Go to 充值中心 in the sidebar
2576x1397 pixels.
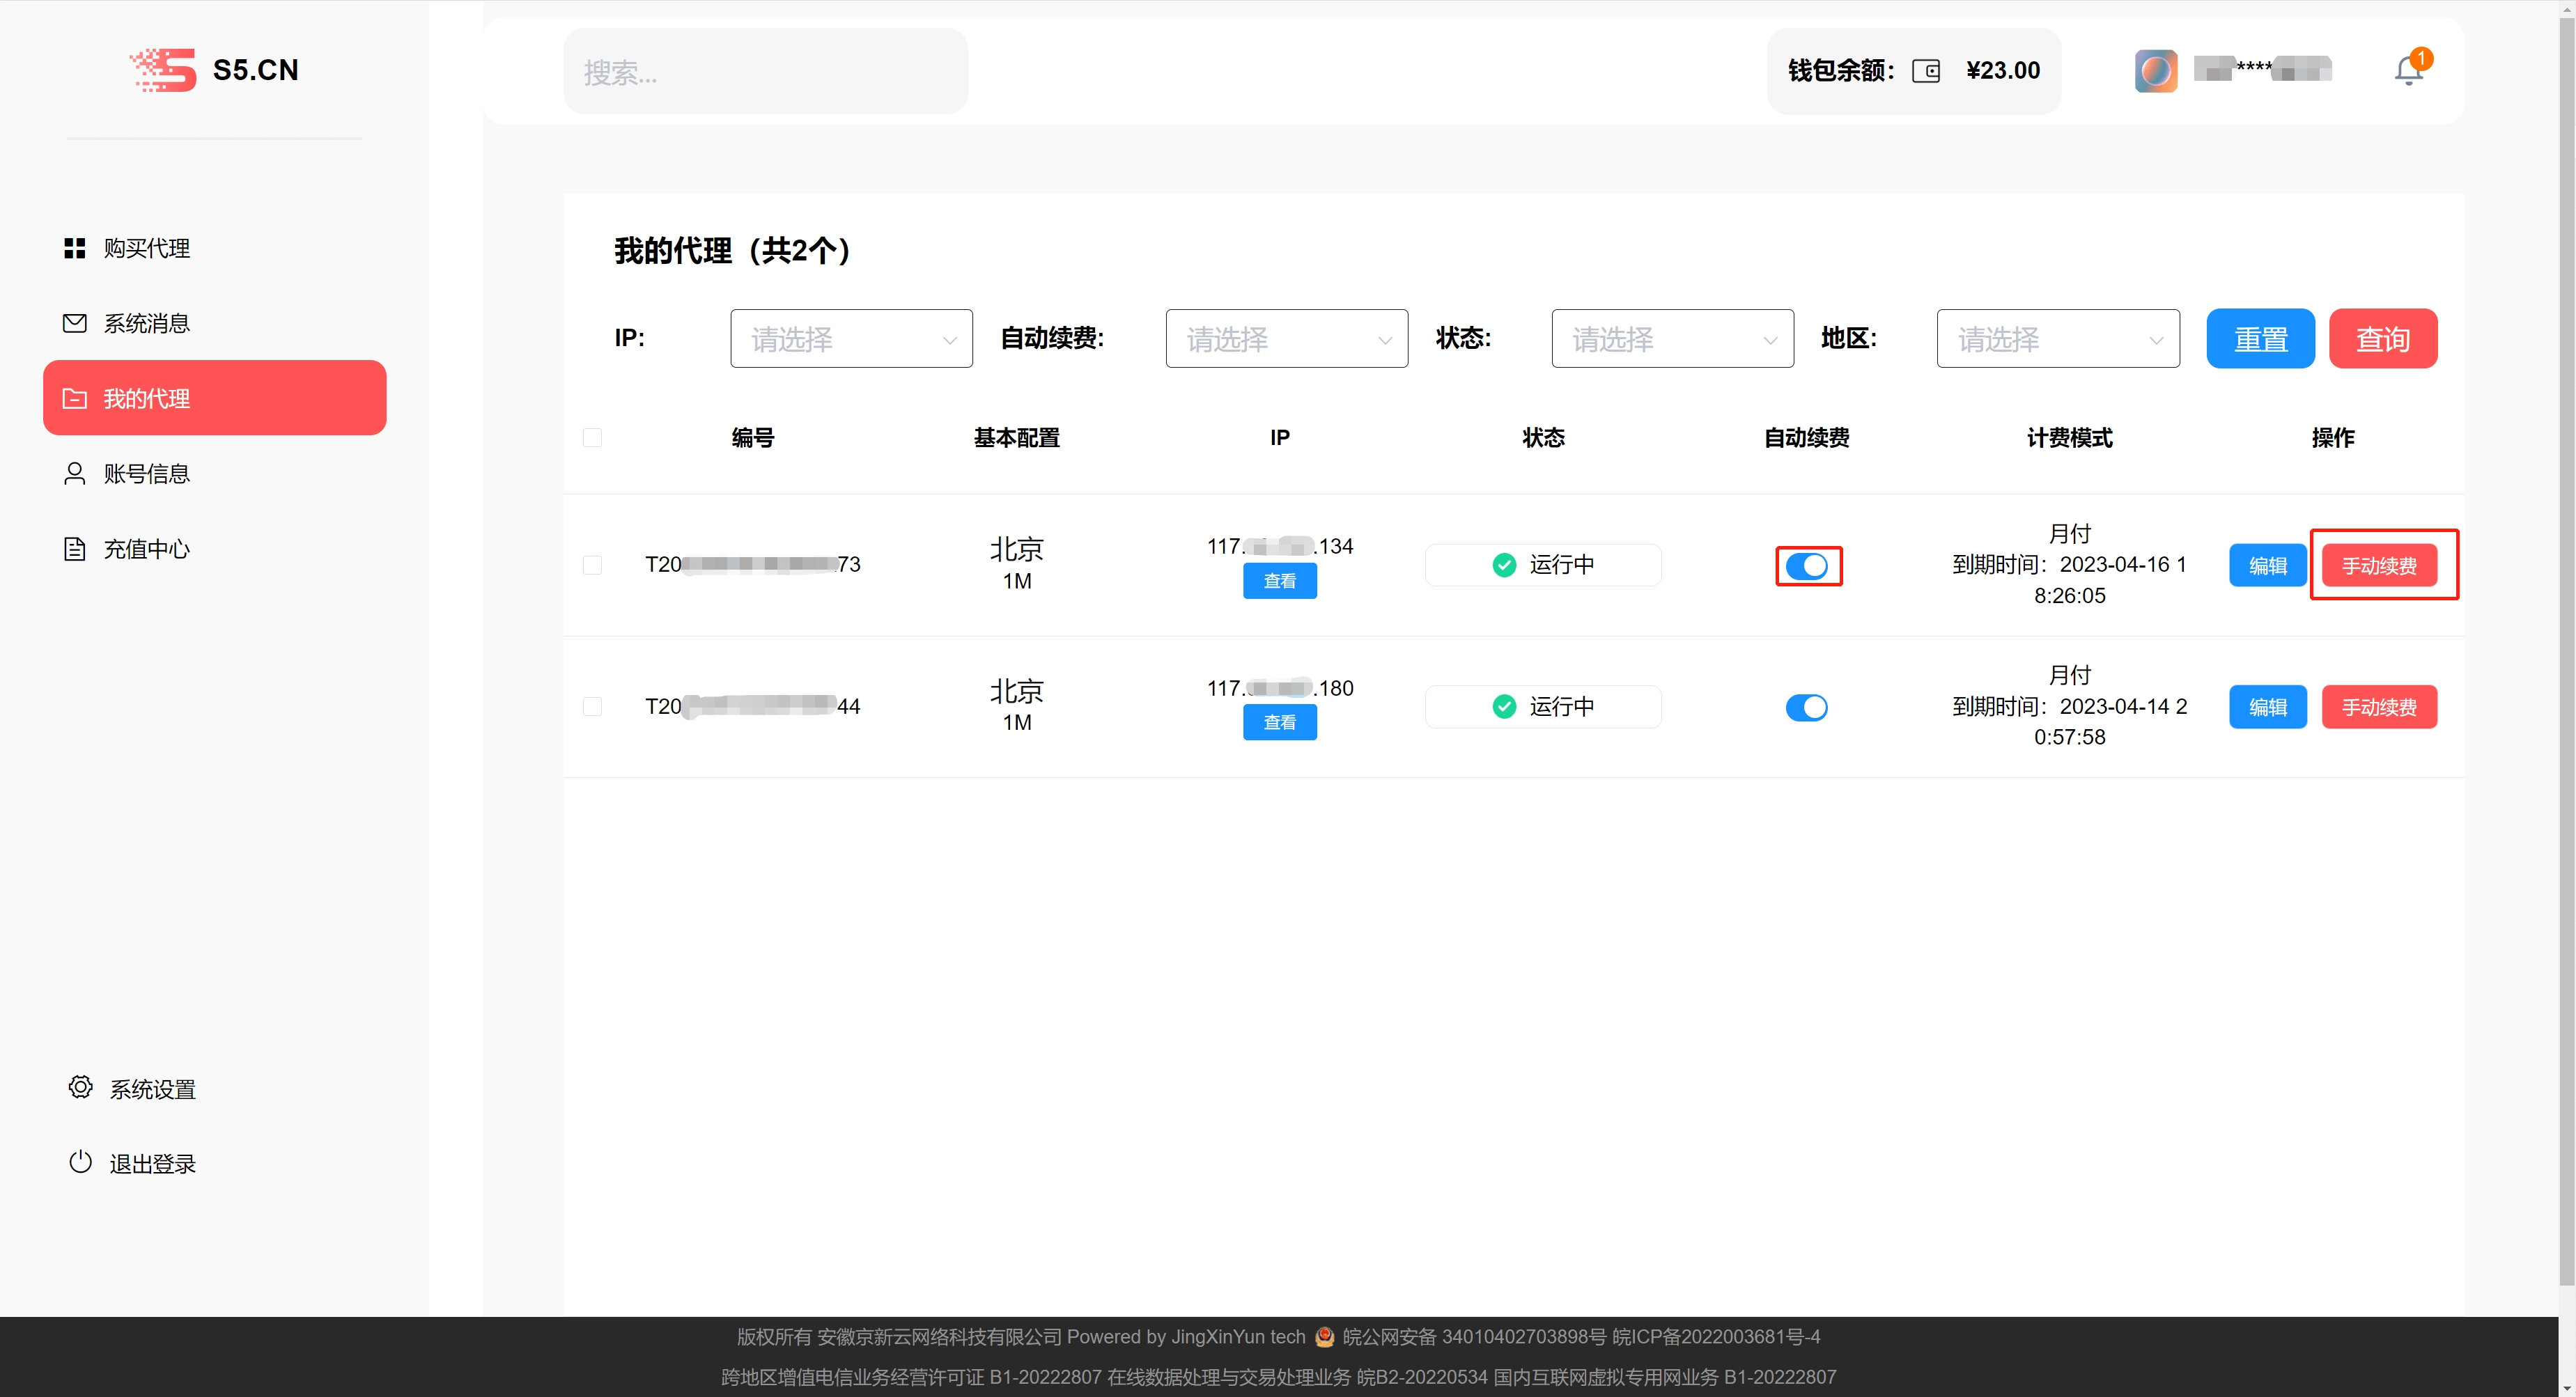pos(146,549)
